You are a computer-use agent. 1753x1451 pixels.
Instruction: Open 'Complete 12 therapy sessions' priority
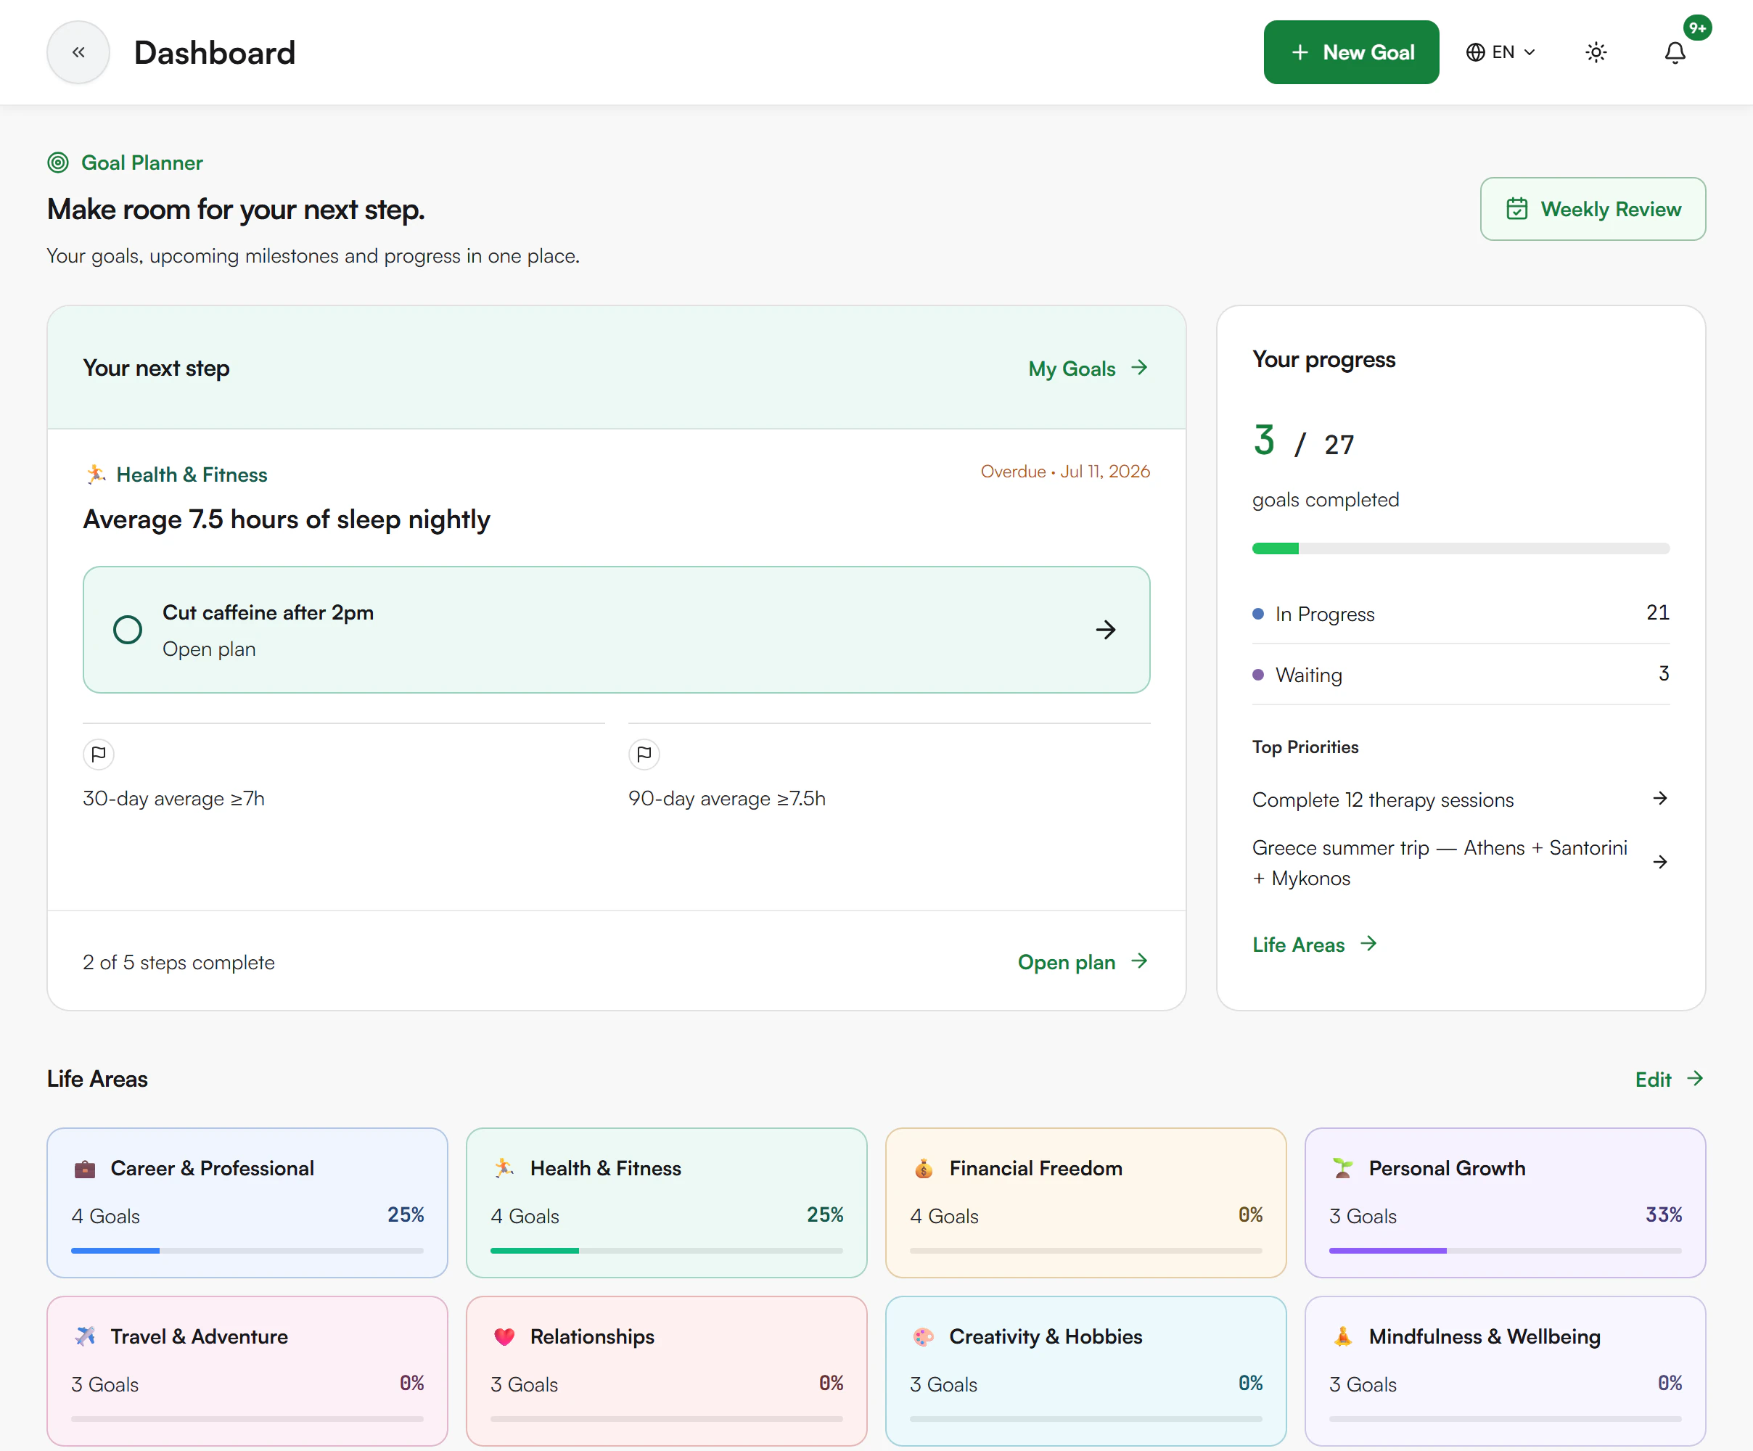coord(1460,799)
